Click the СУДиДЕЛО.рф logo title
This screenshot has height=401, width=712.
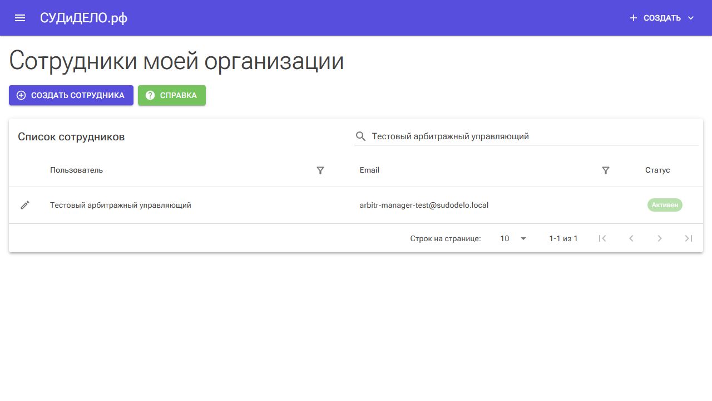[83, 18]
